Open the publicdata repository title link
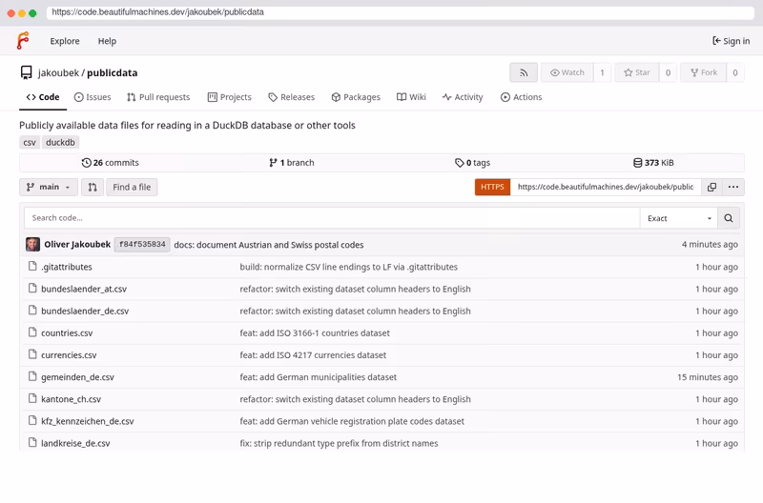 112,73
